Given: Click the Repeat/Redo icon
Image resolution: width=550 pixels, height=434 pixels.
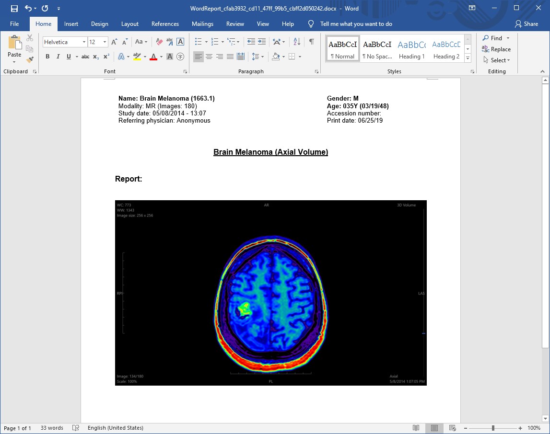Looking at the screenshot, I should pyautogui.click(x=45, y=8).
